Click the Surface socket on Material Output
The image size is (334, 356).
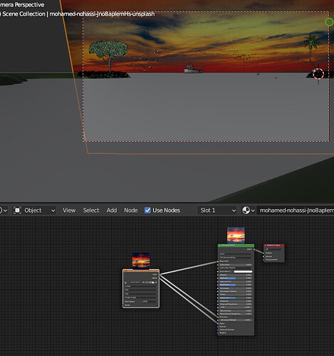coord(263,253)
